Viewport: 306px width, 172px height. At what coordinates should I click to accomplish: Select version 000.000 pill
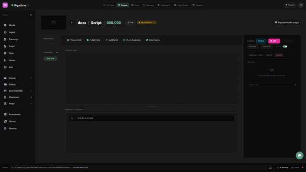pyautogui.click(x=50, y=58)
